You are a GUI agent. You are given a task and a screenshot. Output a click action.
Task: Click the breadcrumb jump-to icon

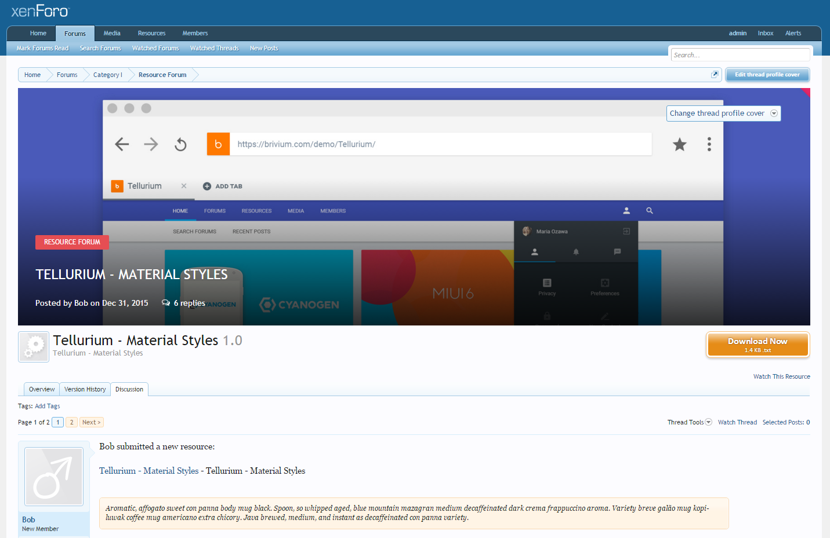[715, 74]
